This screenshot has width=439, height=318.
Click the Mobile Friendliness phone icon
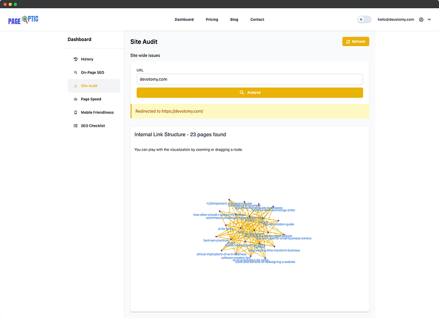coord(75,112)
